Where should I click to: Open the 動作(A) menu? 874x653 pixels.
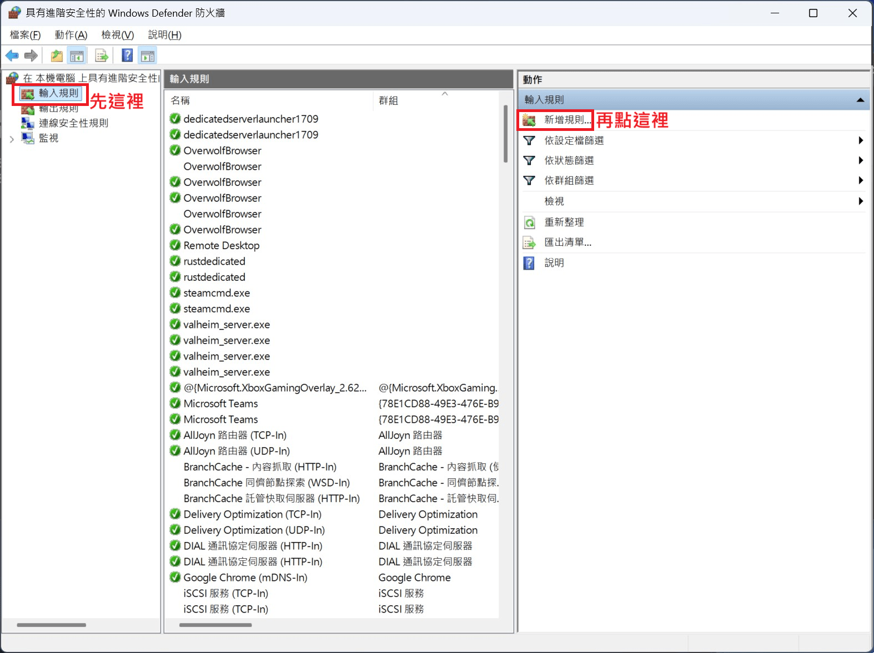point(71,35)
